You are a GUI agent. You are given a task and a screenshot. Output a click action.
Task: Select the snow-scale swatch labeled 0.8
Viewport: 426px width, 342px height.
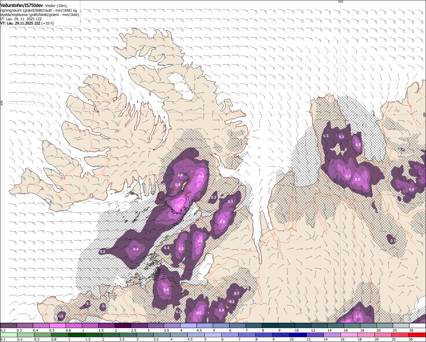74,325
